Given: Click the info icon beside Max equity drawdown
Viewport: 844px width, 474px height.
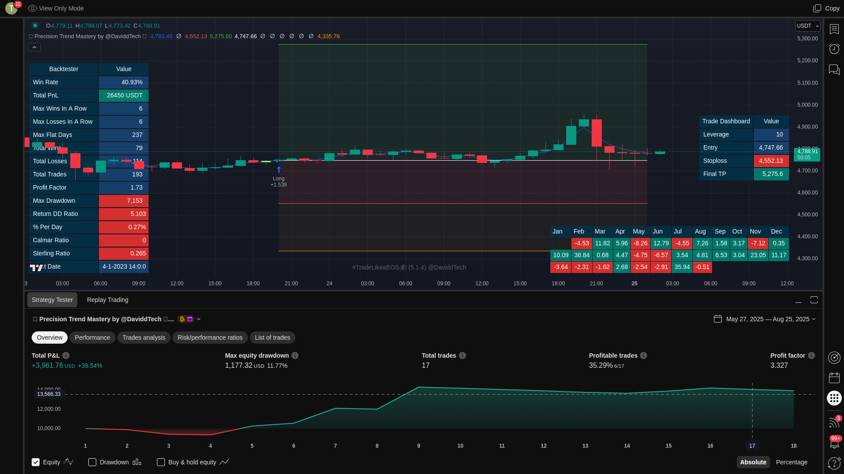Looking at the screenshot, I should (295, 355).
